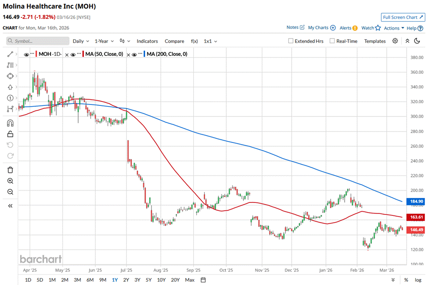Open the calendar date range picker
This screenshot has width=429, height=285.
click(x=203, y=280)
